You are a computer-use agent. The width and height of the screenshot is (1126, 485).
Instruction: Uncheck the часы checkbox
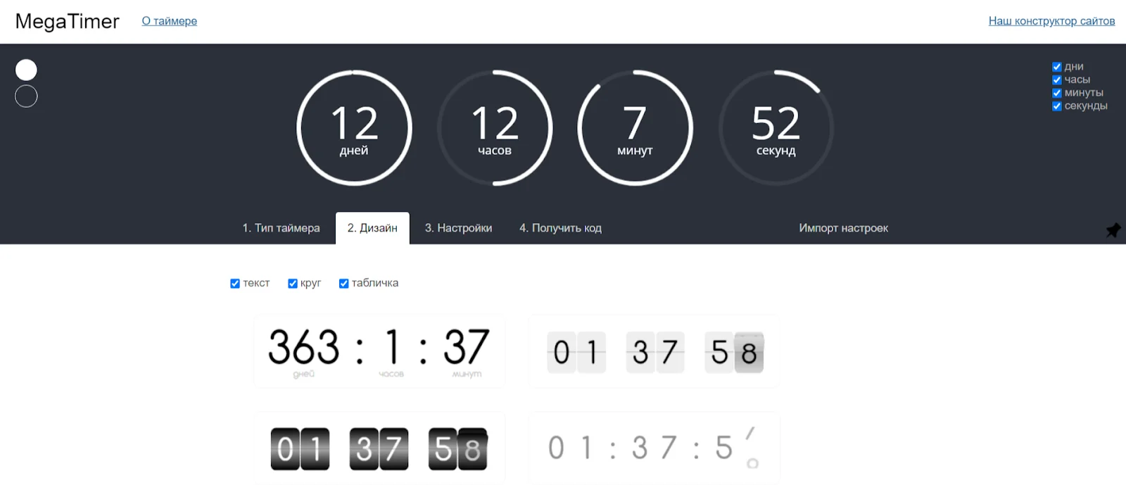pyautogui.click(x=1056, y=80)
